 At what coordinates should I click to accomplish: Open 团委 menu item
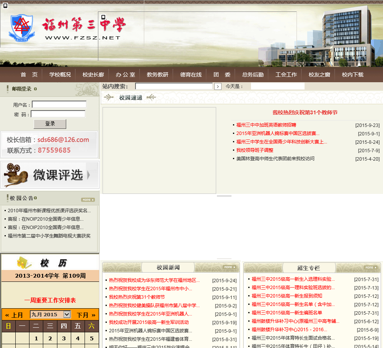pos(222,75)
